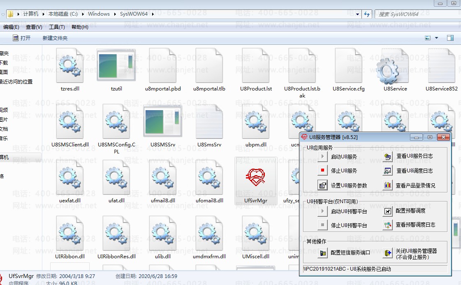Open the 工具(T) menu
The image size is (461, 285).
pos(57,27)
